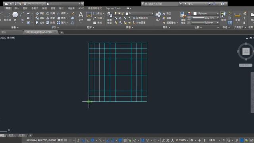Click the workspace gear icon in title bar
Image resolution: width=254 pixels, height=143 pixels.
(x=48, y=4)
